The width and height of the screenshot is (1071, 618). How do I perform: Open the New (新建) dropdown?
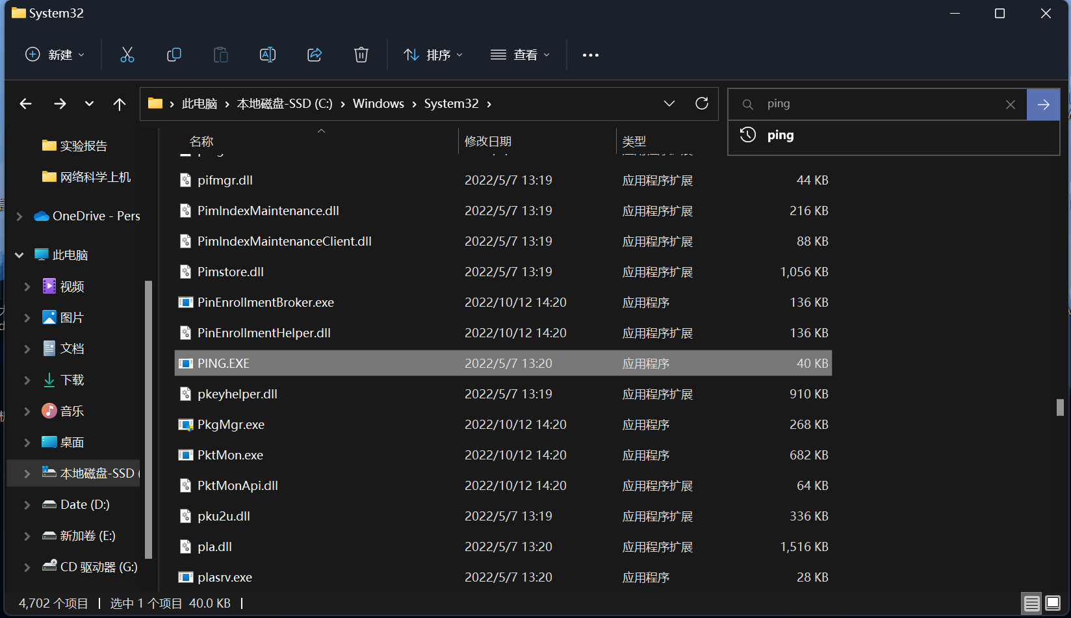(55, 55)
